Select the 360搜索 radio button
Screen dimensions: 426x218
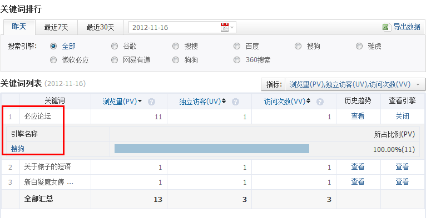tap(237, 60)
